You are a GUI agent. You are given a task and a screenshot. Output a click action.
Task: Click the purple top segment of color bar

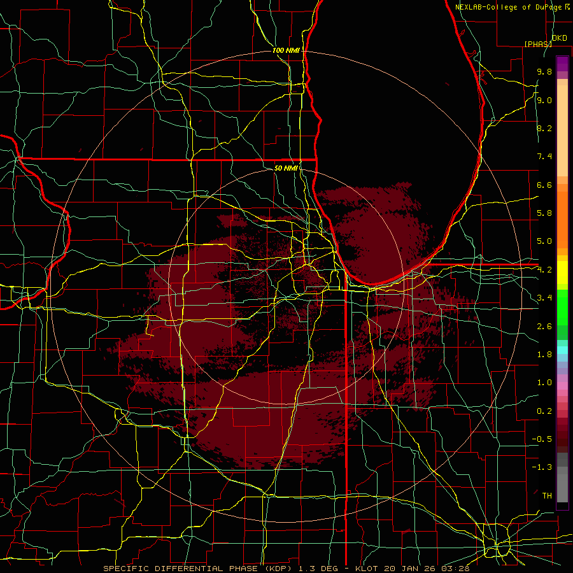coord(562,64)
